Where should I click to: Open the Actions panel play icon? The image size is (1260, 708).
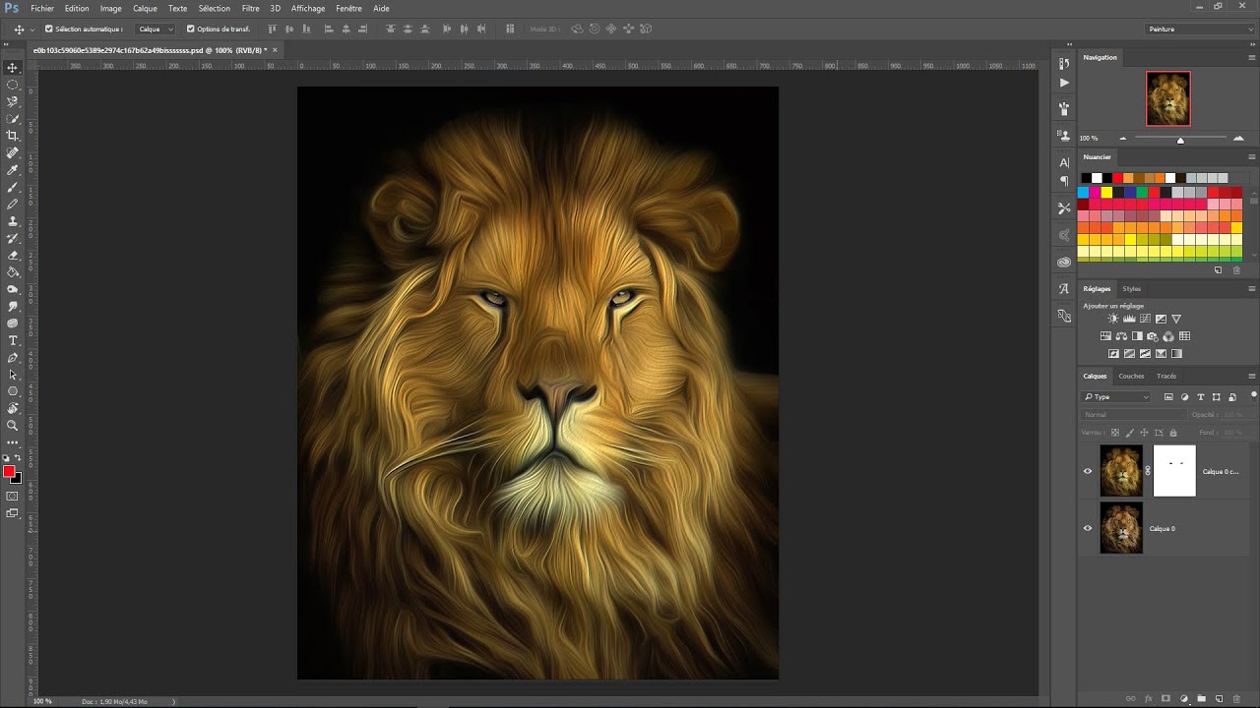[x=1064, y=83]
